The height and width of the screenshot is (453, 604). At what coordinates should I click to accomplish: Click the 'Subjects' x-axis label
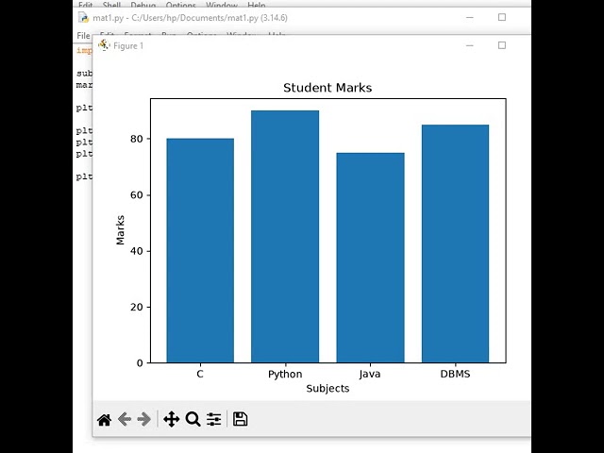click(327, 388)
